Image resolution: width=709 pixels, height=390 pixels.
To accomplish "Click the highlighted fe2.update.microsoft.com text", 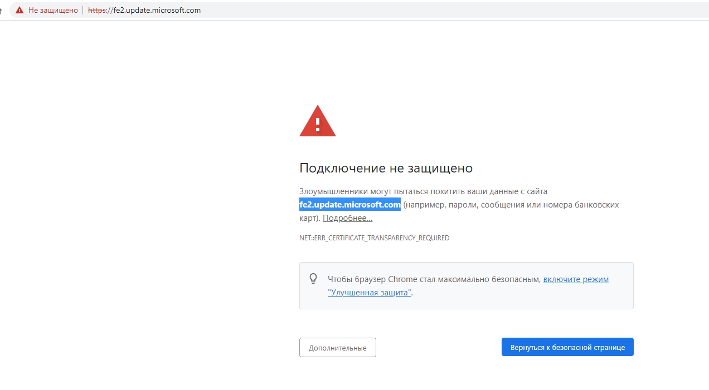I will (x=350, y=205).
